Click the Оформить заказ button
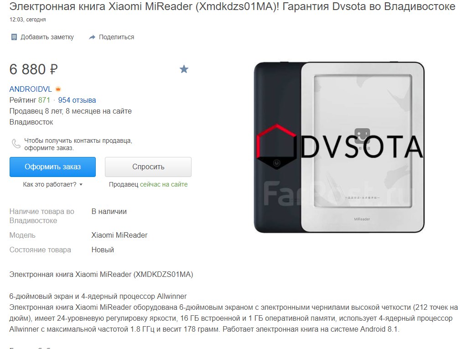 pos(52,167)
